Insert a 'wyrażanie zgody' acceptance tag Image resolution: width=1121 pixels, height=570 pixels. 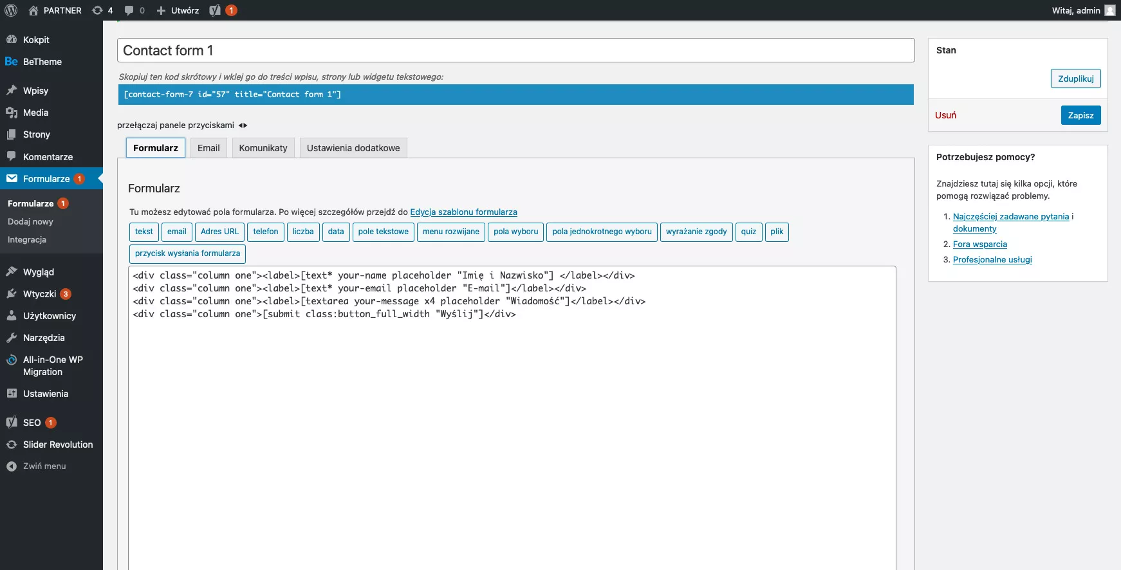click(696, 232)
